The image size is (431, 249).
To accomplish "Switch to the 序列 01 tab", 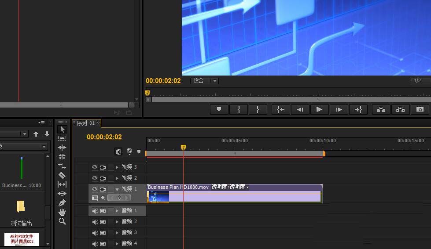I will (85, 123).
